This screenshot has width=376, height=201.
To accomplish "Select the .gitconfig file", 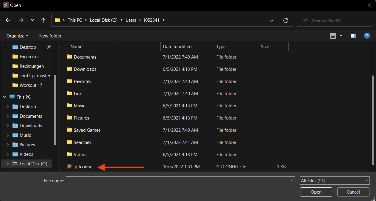I will 83,167.
